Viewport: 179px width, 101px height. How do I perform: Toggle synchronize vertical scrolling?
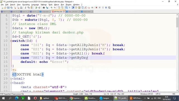click(59, 8)
